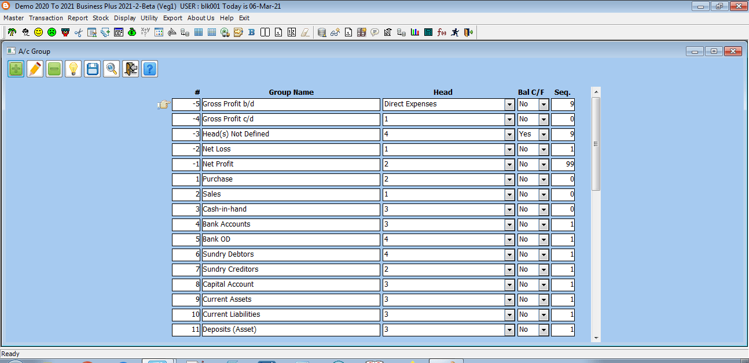Click the magnifier Search icon
Screen dimensions: 749x363
tap(112, 69)
